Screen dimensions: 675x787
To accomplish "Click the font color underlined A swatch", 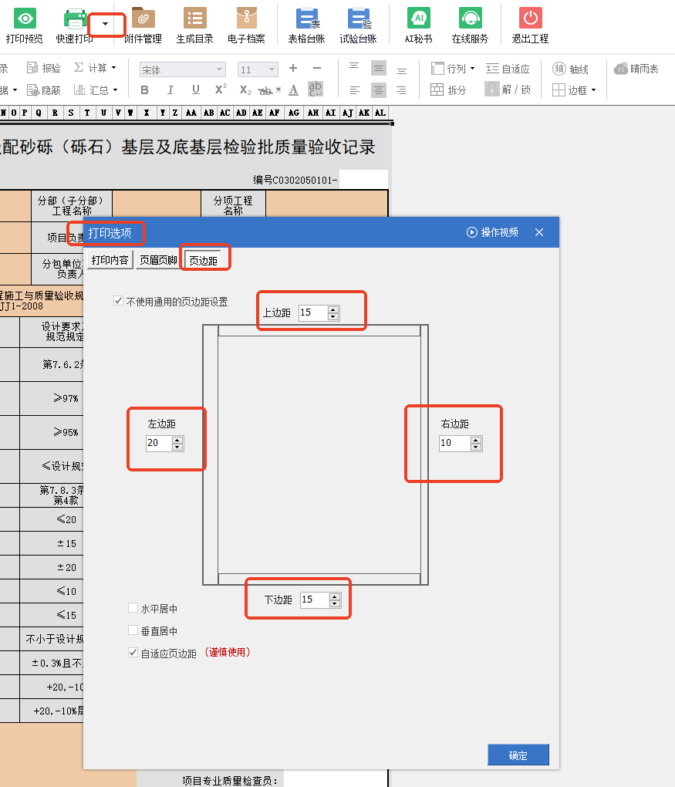I will pos(293,90).
